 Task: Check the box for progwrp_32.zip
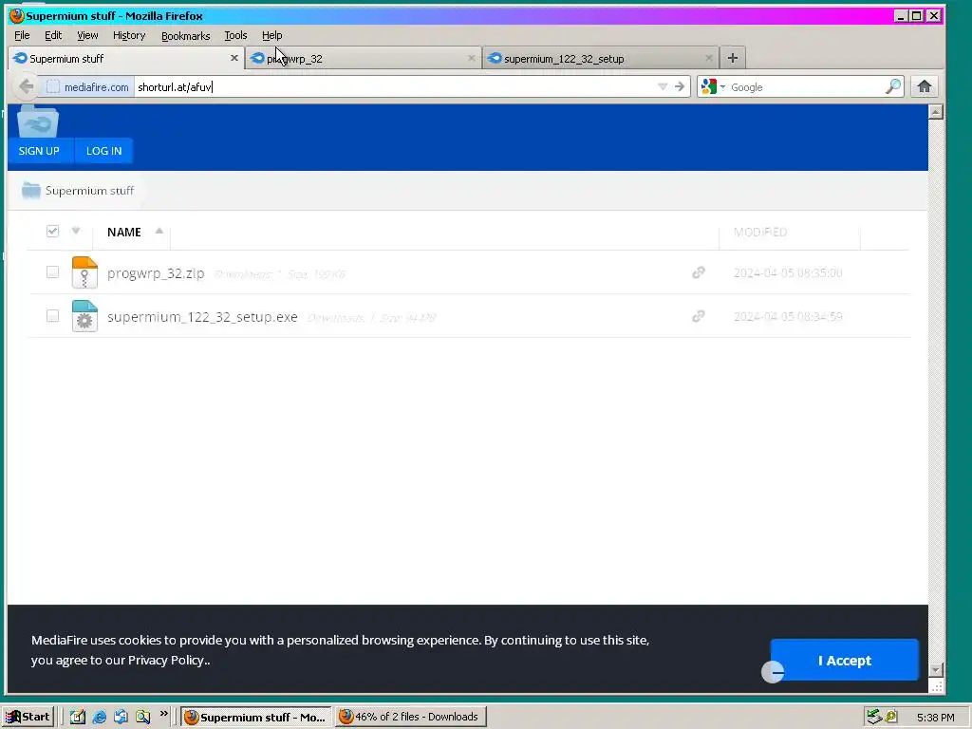(x=53, y=272)
